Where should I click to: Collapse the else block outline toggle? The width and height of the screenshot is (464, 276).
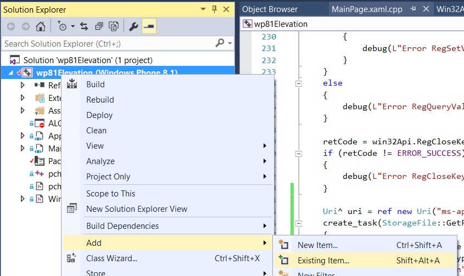299,83
